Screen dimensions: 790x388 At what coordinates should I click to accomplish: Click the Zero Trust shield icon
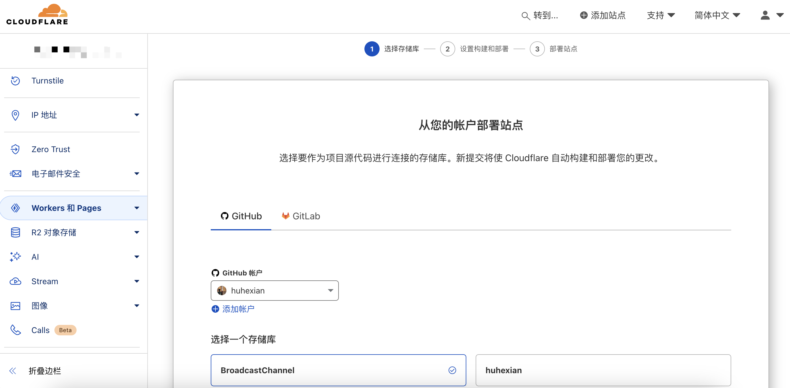click(x=15, y=149)
